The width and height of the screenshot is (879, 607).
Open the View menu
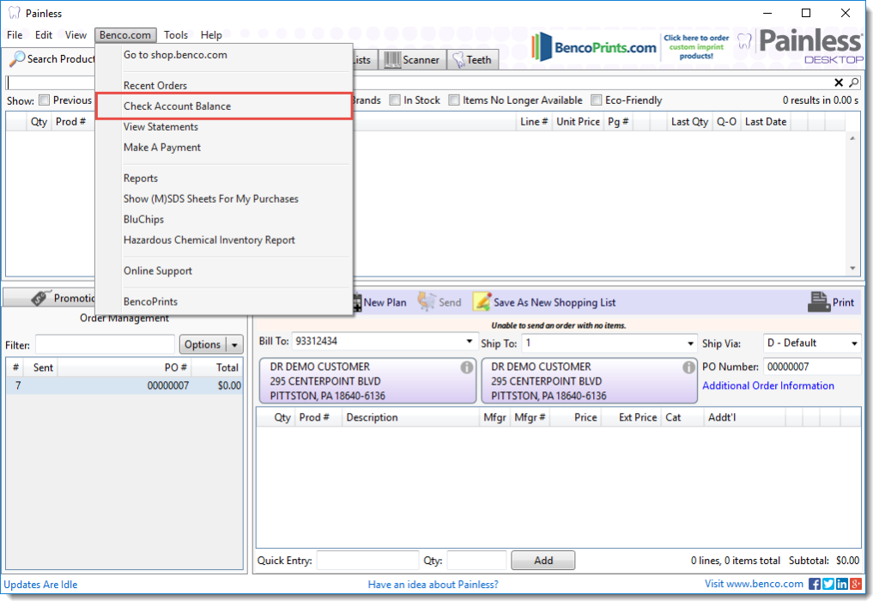pyautogui.click(x=76, y=34)
